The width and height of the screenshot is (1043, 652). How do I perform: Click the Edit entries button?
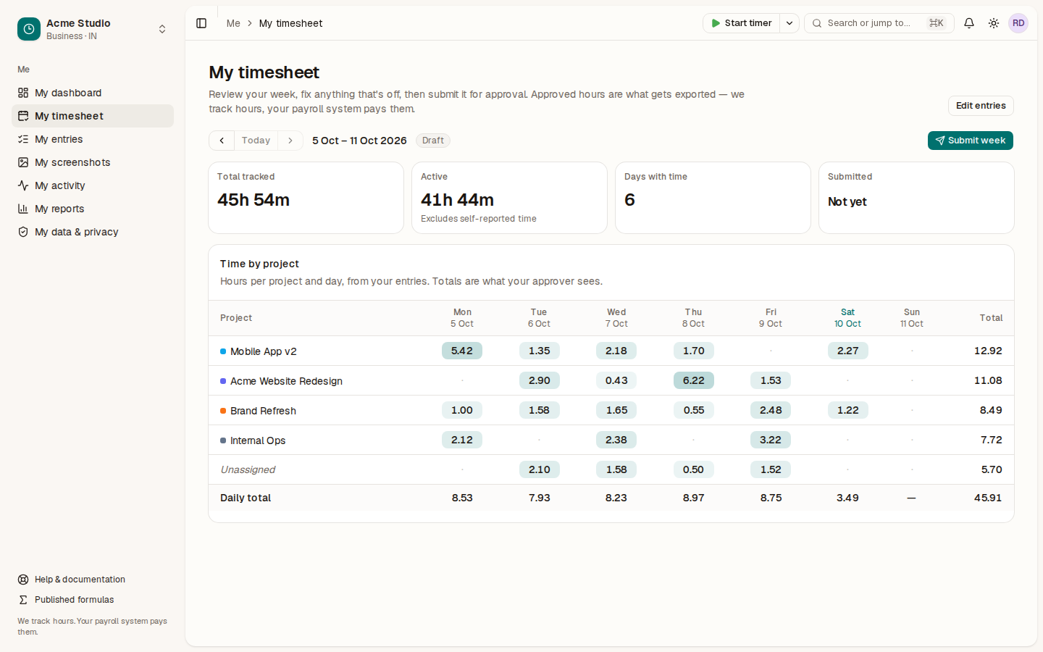click(981, 106)
